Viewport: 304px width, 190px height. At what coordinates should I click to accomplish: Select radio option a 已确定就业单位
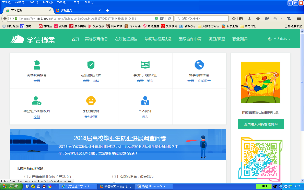pos(26,176)
